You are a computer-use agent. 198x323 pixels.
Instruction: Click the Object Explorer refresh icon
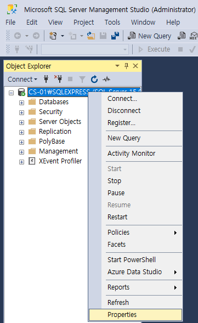pos(94,79)
